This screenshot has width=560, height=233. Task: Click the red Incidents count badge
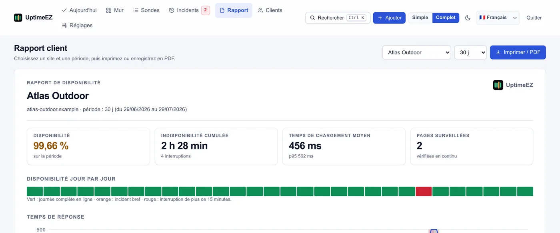(205, 10)
